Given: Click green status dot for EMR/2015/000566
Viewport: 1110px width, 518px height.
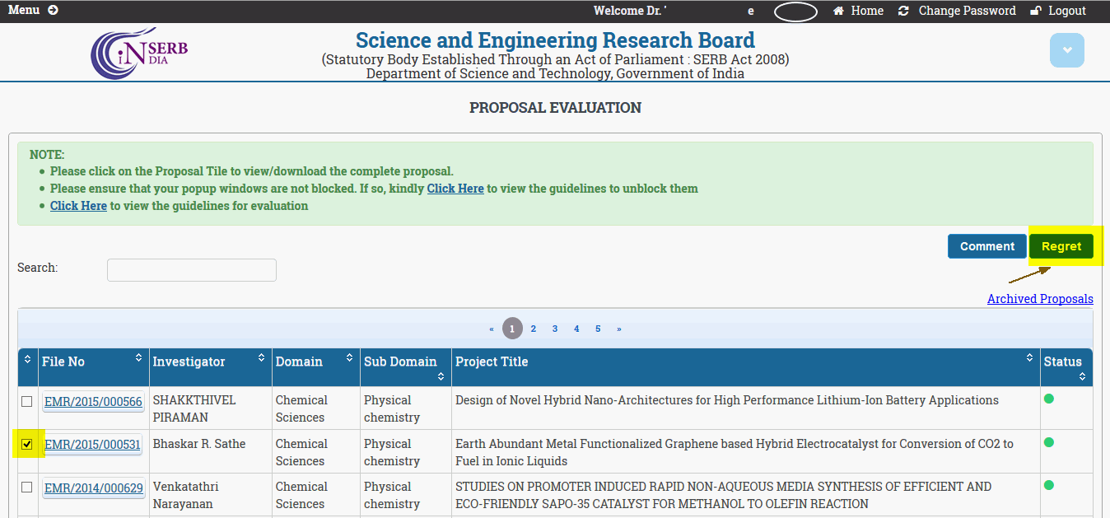Looking at the screenshot, I should point(1048,399).
